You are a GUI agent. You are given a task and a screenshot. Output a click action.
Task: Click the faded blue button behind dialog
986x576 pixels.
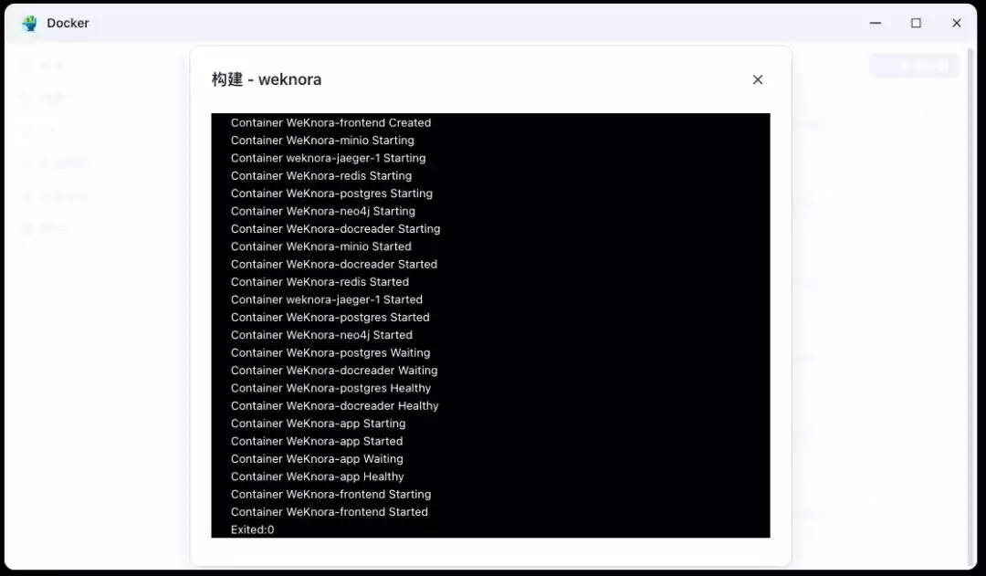pyautogui.click(x=915, y=66)
